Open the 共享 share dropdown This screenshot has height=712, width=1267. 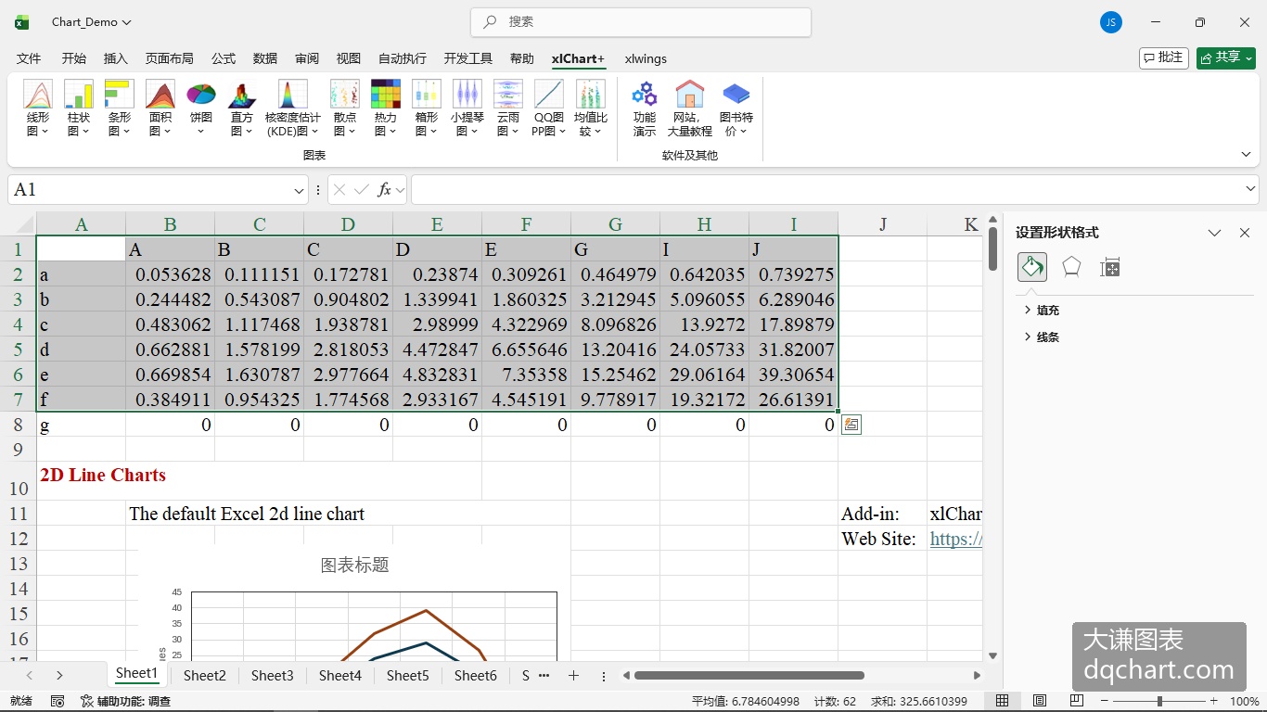click(x=1225, y=57)
